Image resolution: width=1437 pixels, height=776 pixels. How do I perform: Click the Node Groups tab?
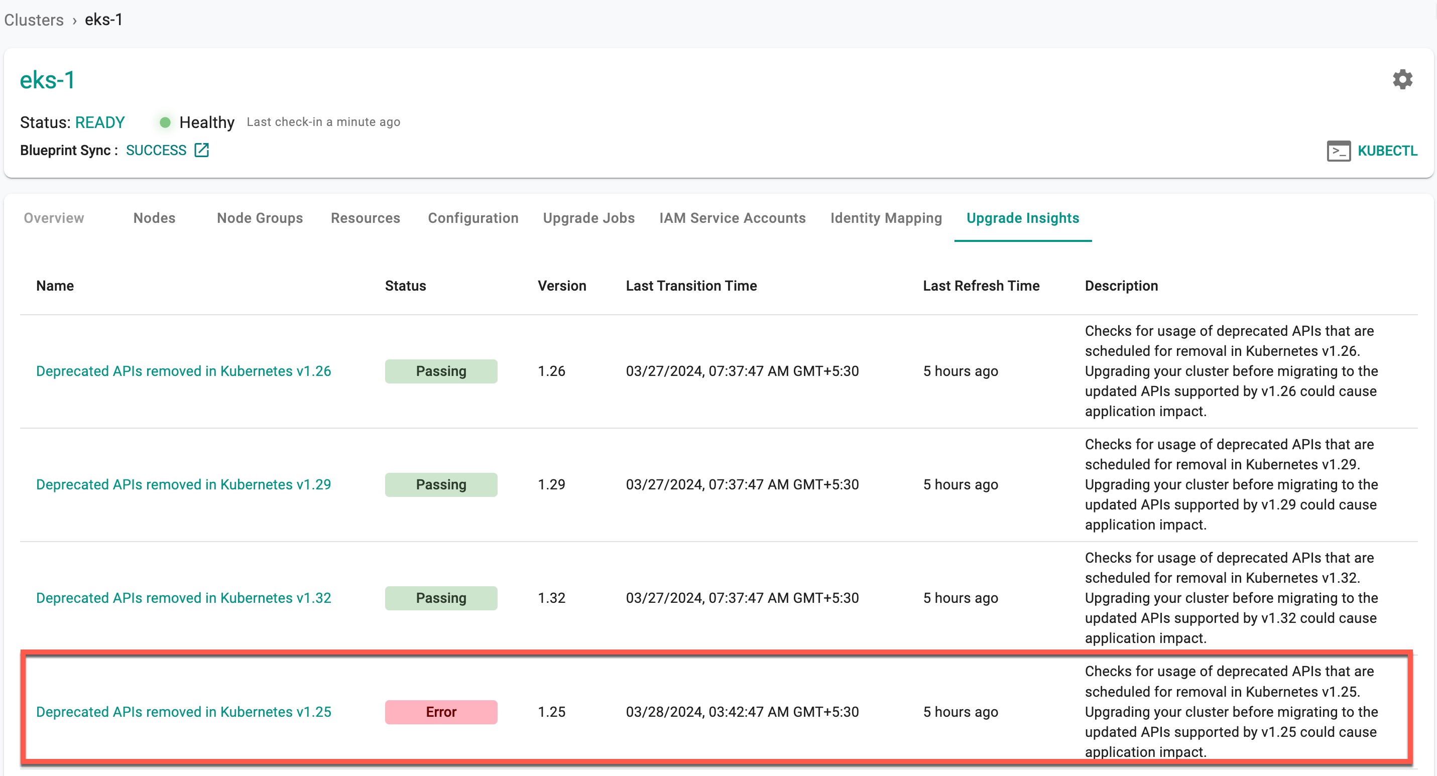point(260,218)
